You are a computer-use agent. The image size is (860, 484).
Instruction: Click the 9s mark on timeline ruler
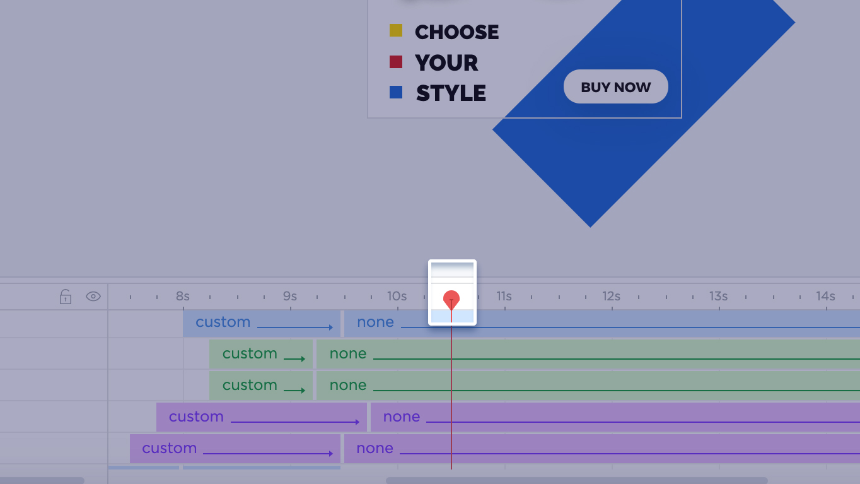click(x=290, y=296)
